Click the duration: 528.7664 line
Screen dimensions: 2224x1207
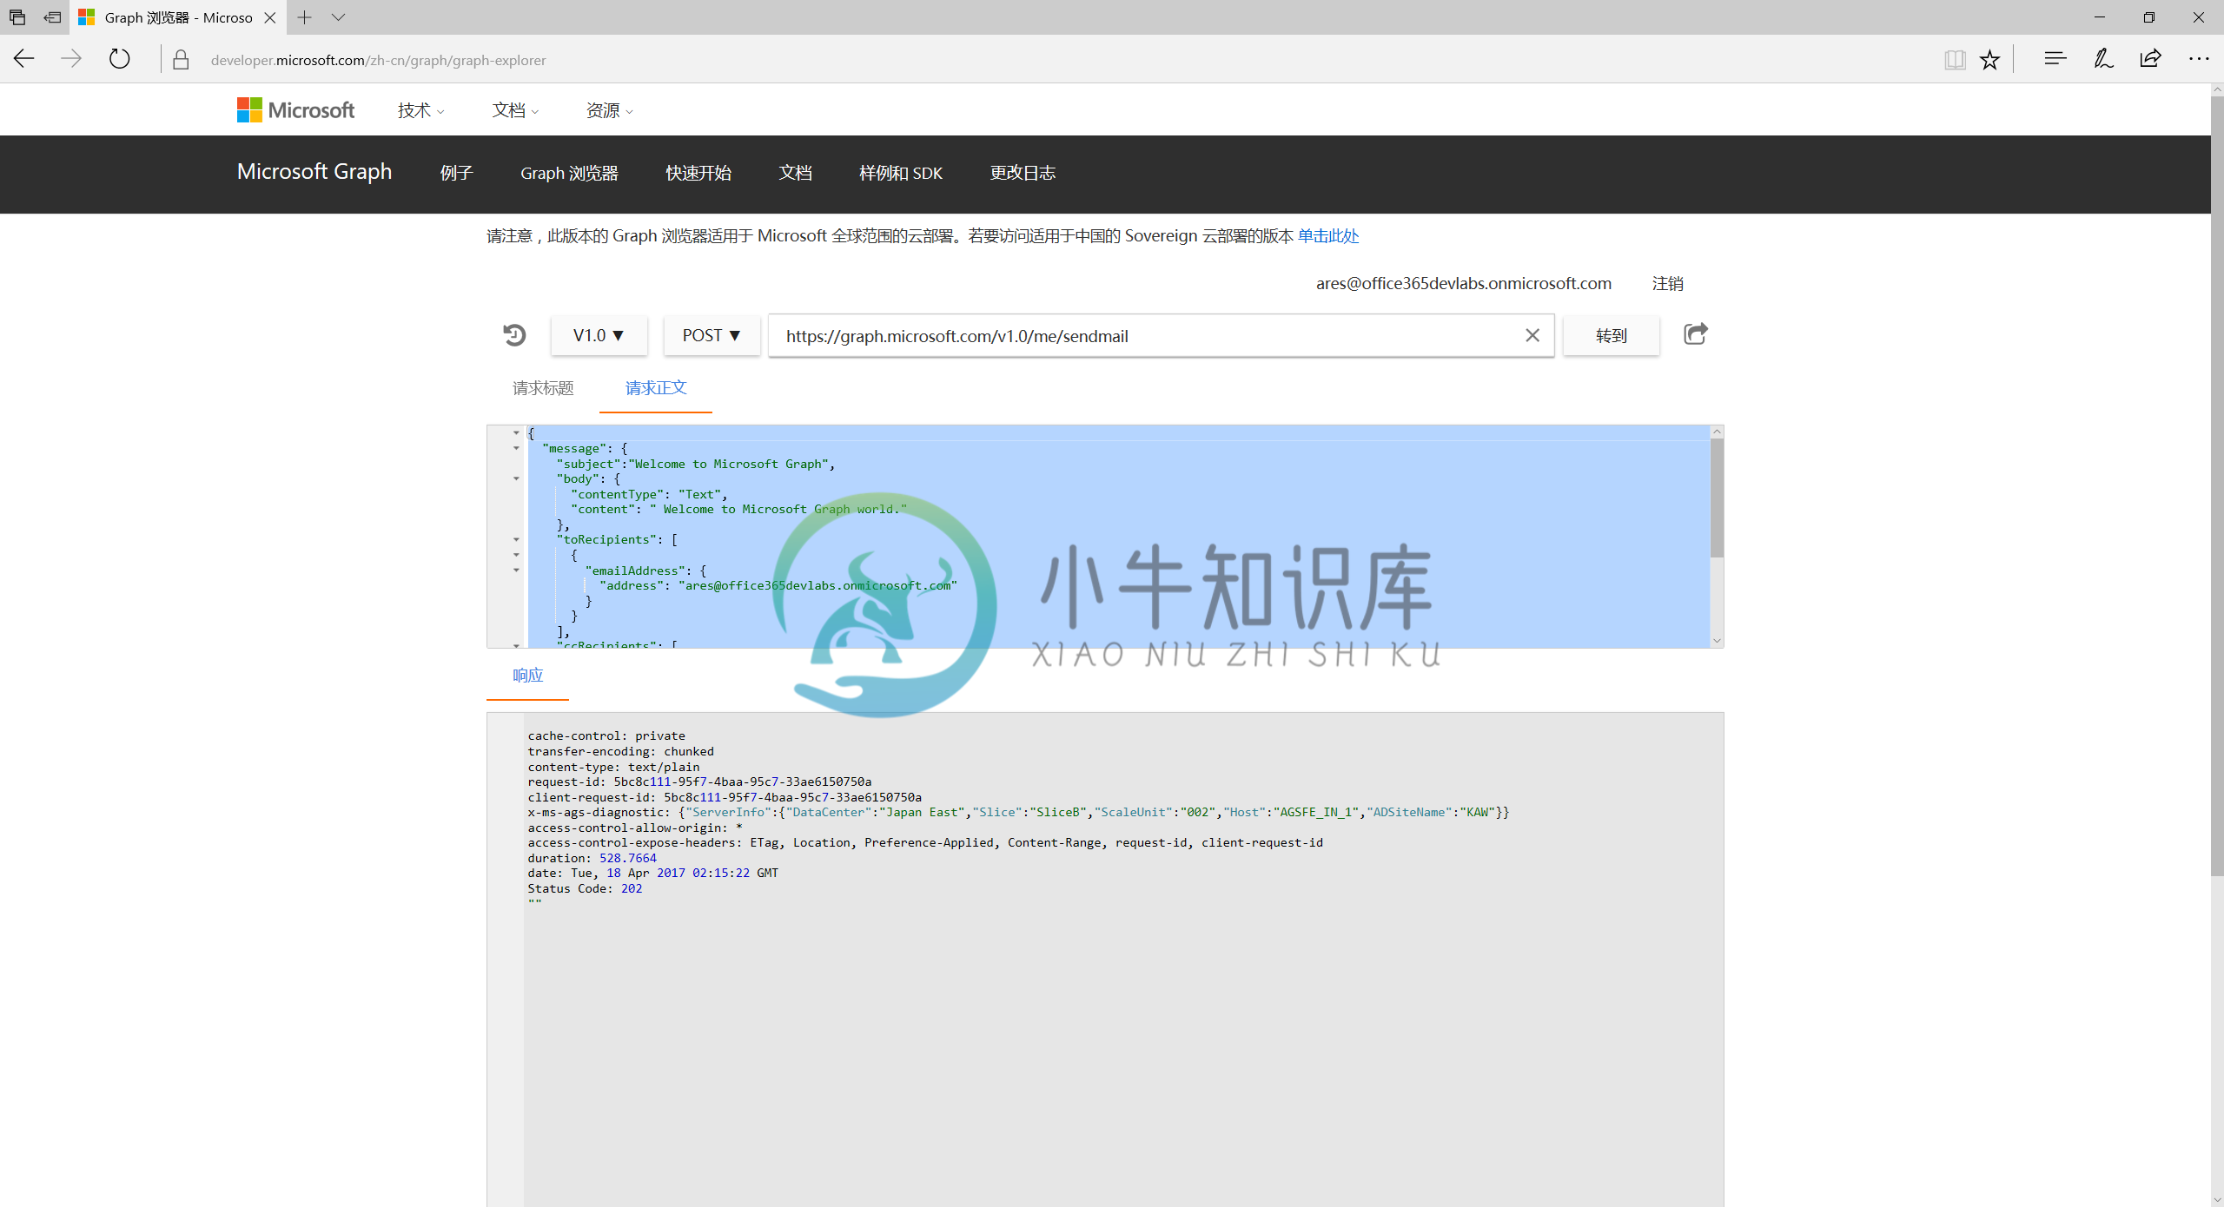(592, 858)
